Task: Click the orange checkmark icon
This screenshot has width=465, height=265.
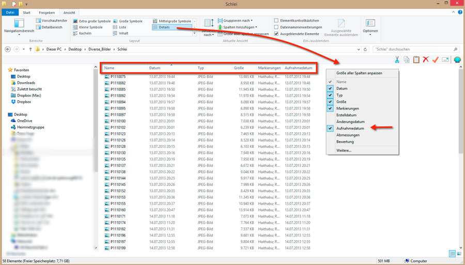Action: click(x=435, y=60)
